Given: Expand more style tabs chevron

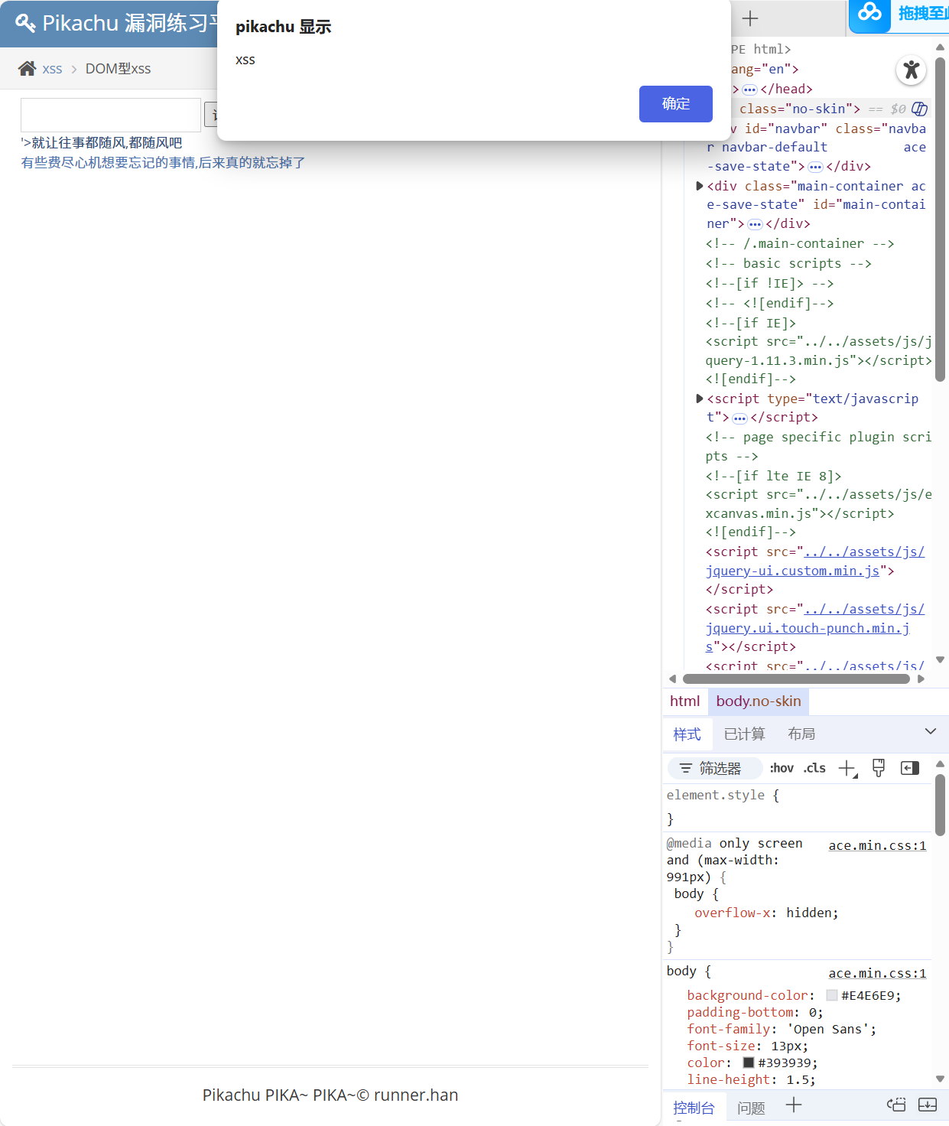Looking at the screenshot, I should [931, 732].
